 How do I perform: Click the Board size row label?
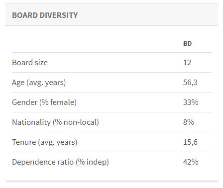point(30,63)
